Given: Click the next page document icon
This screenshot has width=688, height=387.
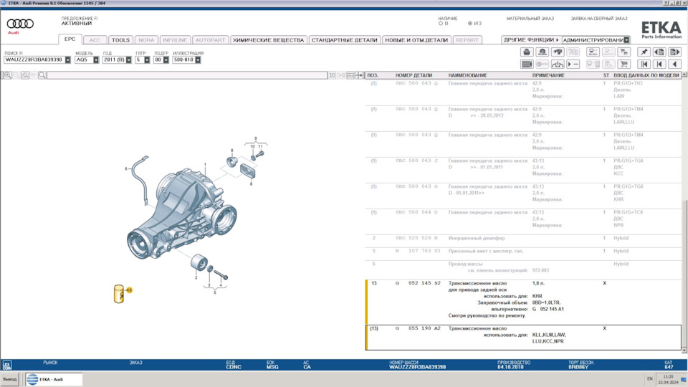Looking at the screenshot, I should click(x=675, y=52).
